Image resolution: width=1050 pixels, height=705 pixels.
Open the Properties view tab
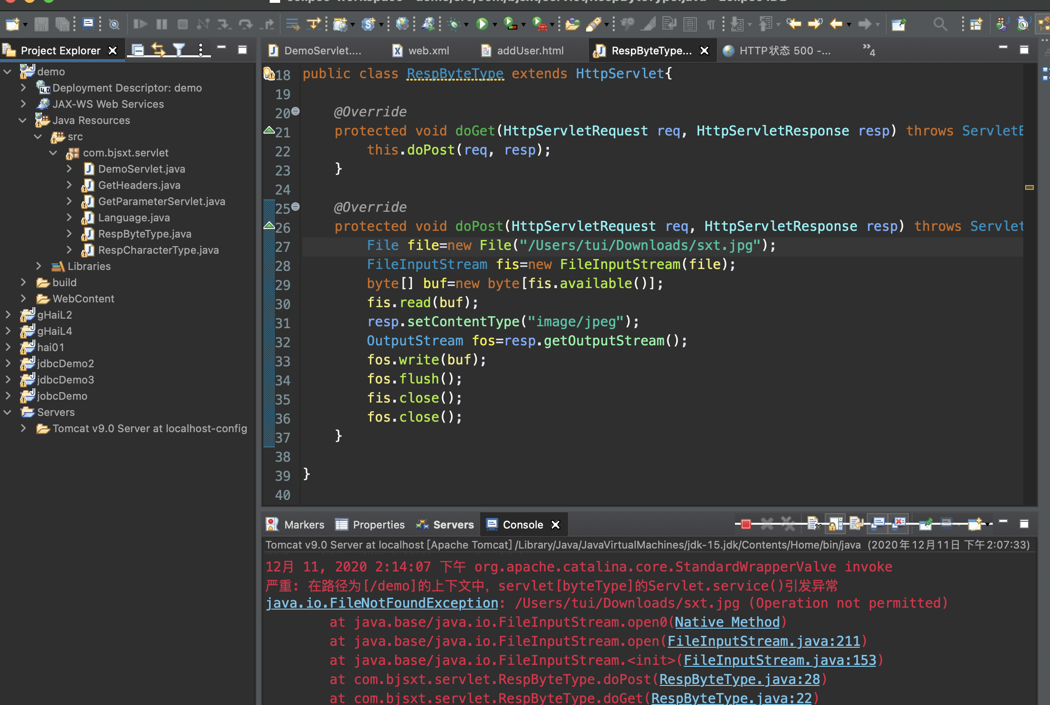[x=370, y=525]
